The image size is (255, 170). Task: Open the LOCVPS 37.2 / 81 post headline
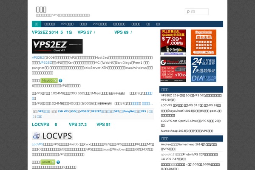(x=71, y=125)
